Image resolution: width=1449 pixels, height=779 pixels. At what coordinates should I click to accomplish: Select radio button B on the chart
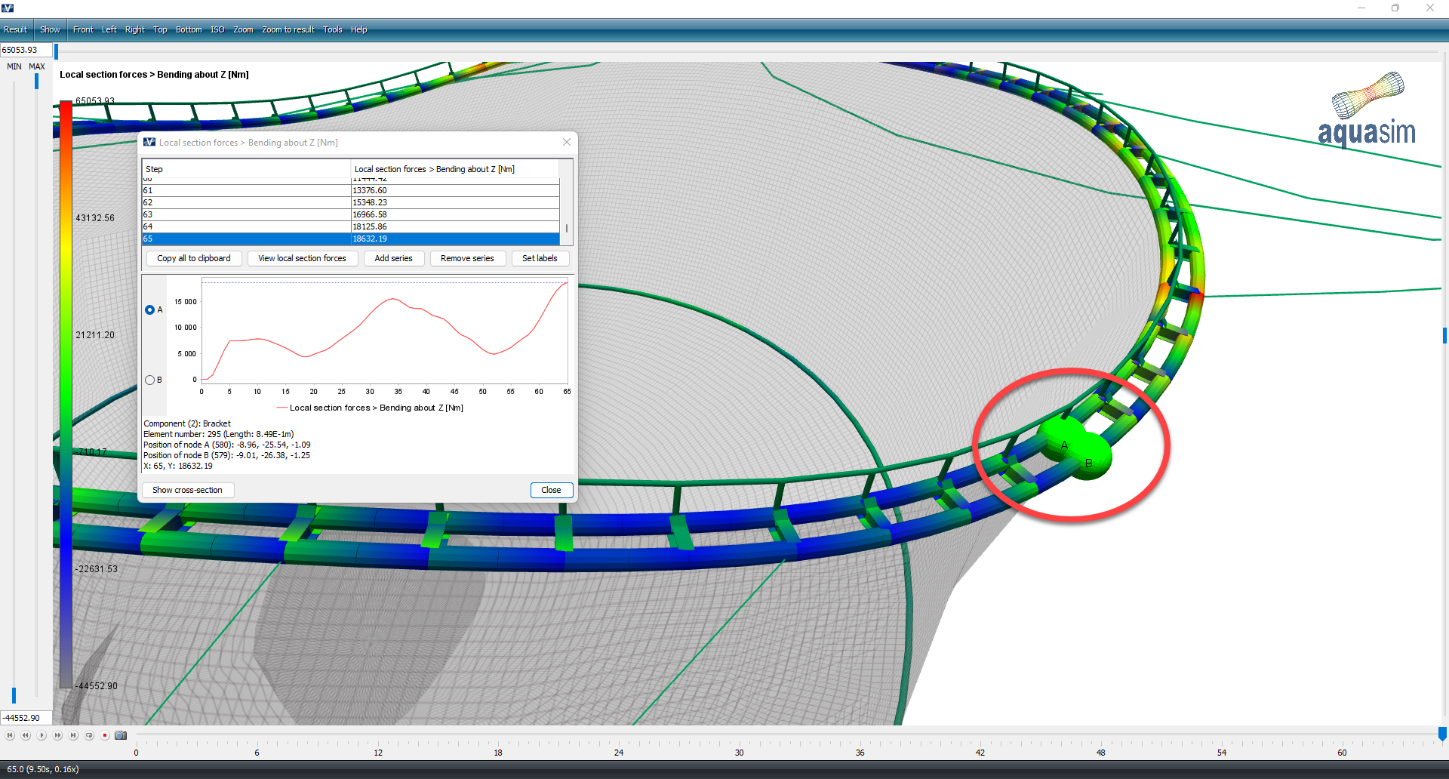[x=149, y=380]
